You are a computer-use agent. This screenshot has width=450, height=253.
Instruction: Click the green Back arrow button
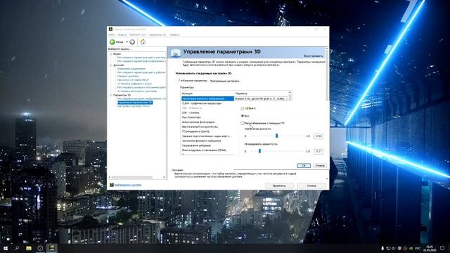tap(112, 42)
